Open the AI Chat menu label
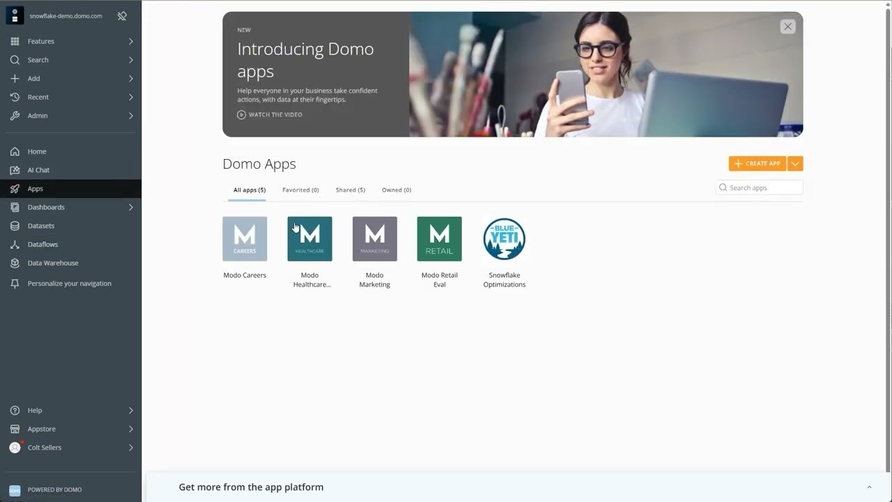This screenshot has height=502, width=892. pos(39,170)
